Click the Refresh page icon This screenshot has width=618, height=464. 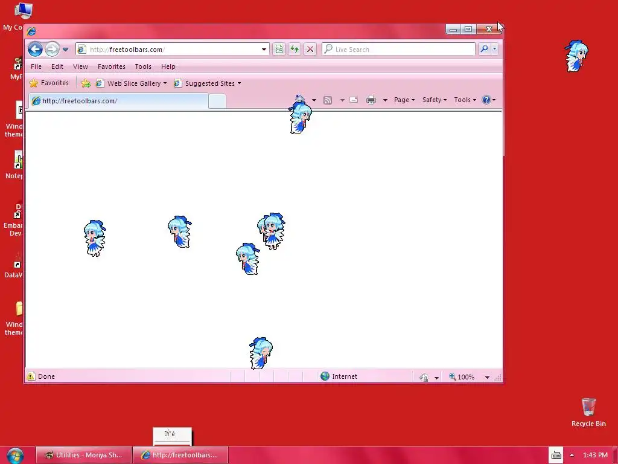coord(295,50)
